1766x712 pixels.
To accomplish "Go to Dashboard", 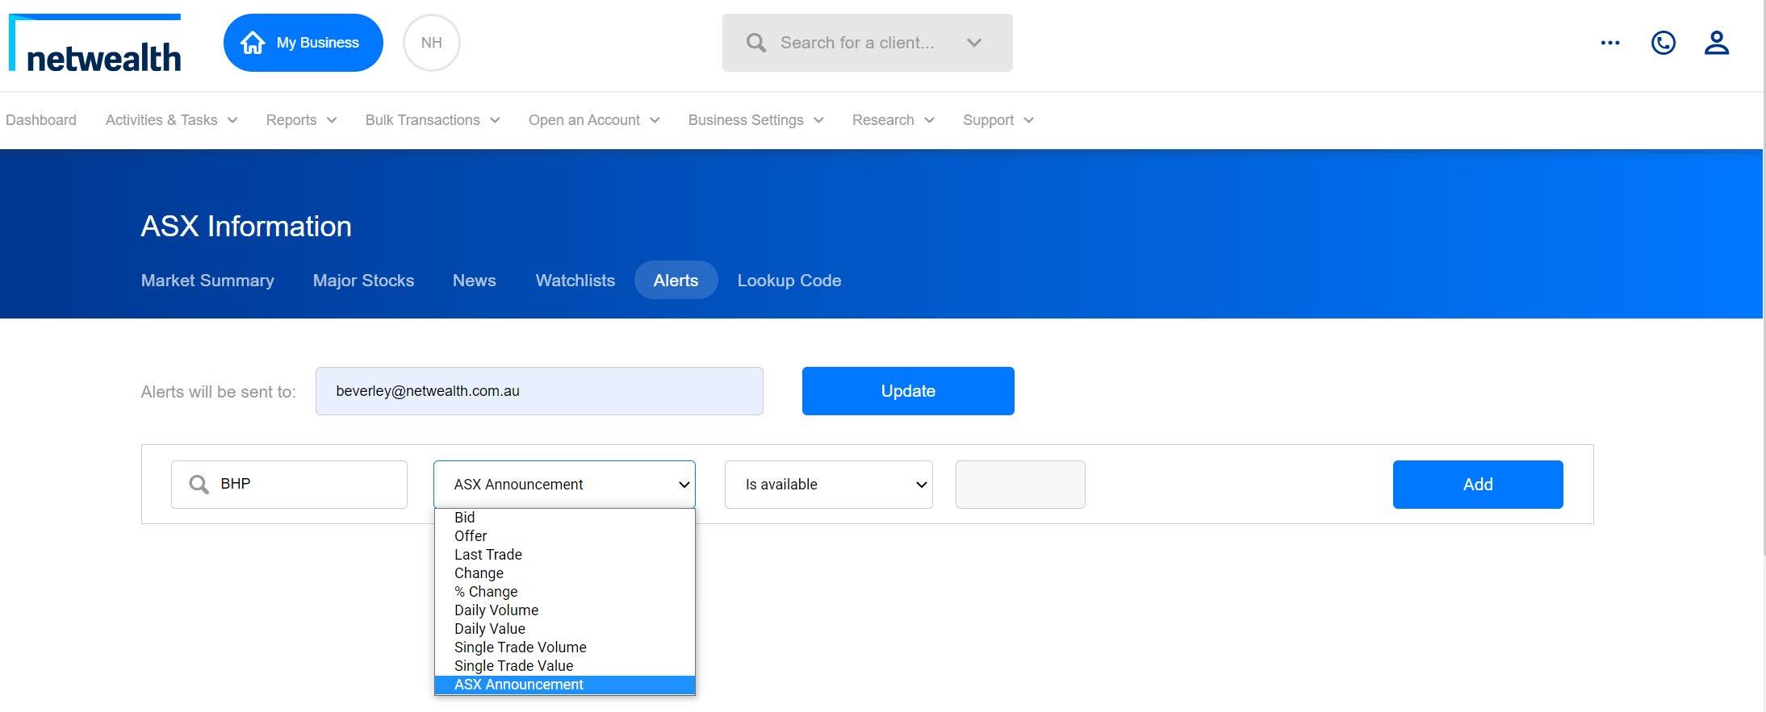I will tap(41, 120).
